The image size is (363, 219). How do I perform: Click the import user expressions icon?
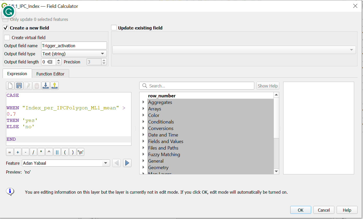click(46, 86)
